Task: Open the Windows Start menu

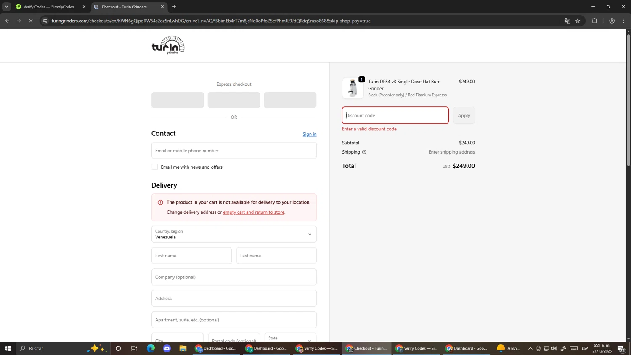Action: tap(8, 349)
